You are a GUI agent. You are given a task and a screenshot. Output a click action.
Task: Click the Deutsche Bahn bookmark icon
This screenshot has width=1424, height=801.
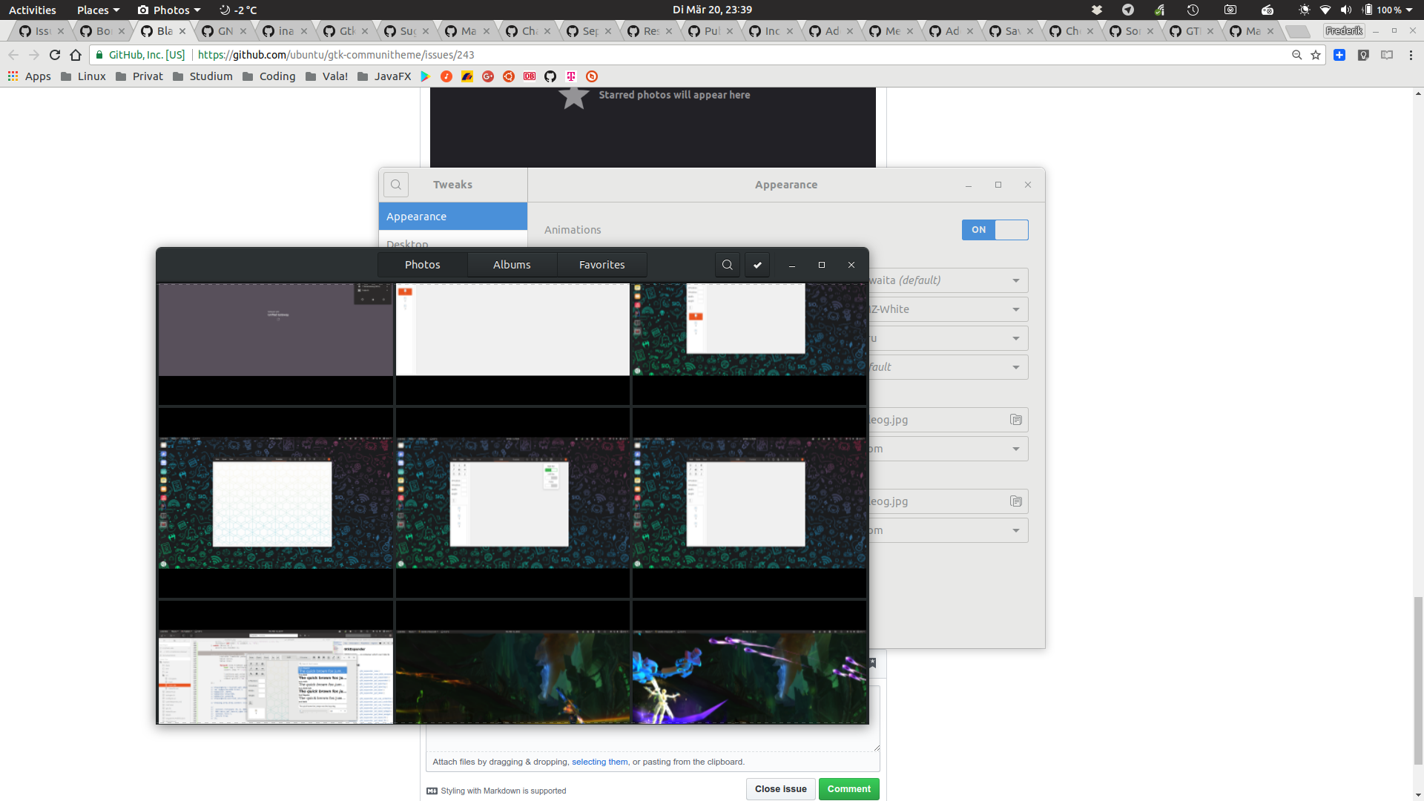(x=530, y=76)
